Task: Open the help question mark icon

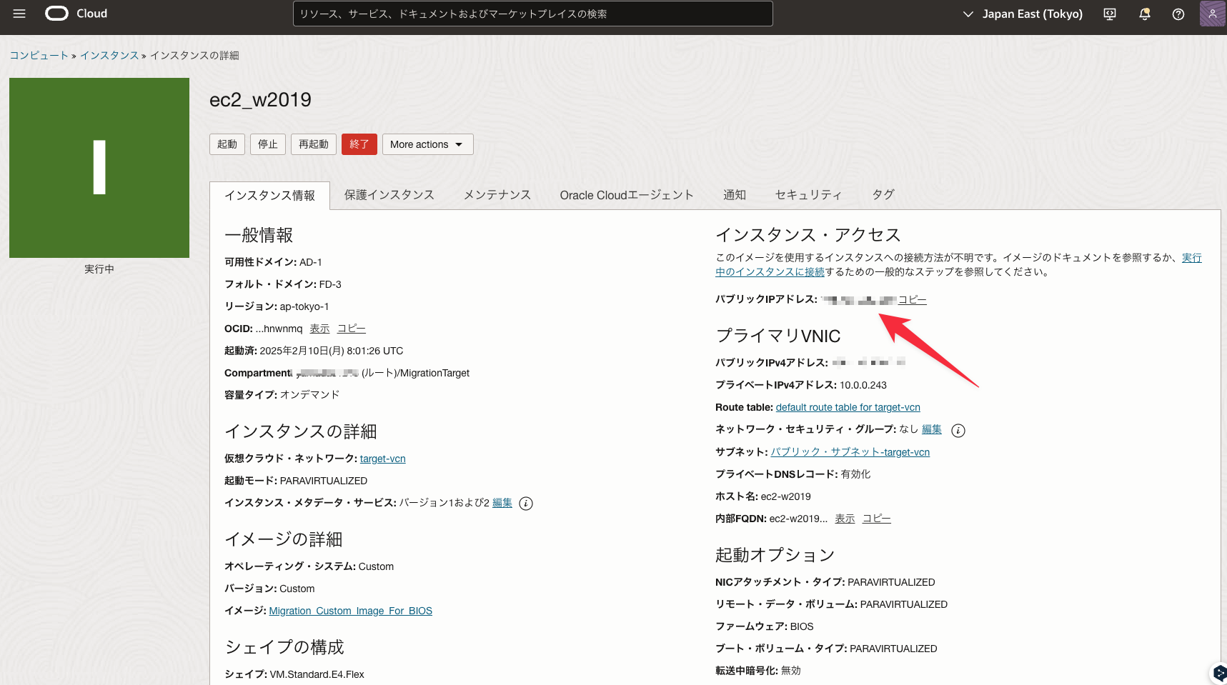Action: pyautogui.click(x=1178, y=14)
